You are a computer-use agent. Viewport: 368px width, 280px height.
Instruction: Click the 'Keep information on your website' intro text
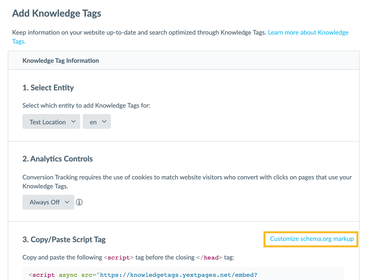[x=139, y=32]
